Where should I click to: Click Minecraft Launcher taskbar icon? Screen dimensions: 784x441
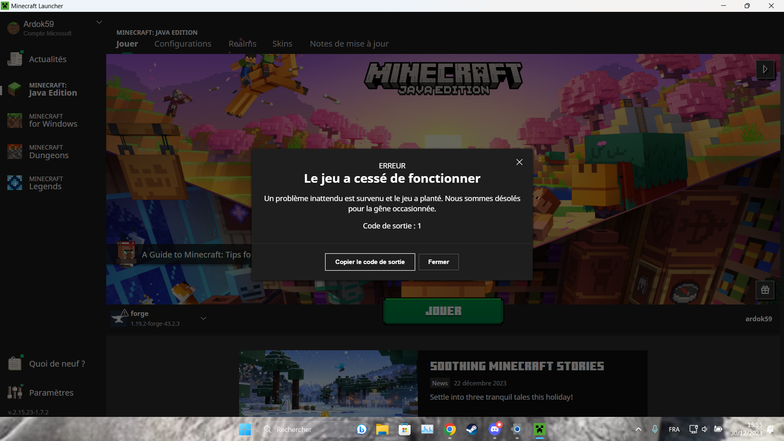point(540,430)
